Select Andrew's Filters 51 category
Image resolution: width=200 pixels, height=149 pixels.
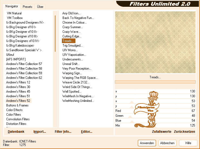coord(18,96)
